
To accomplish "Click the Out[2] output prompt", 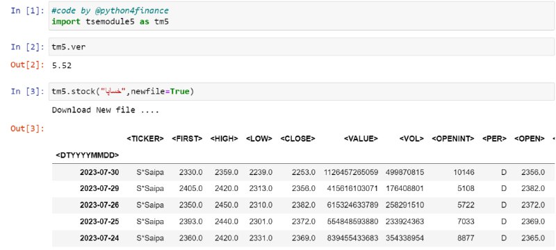I will click(27, 65).
